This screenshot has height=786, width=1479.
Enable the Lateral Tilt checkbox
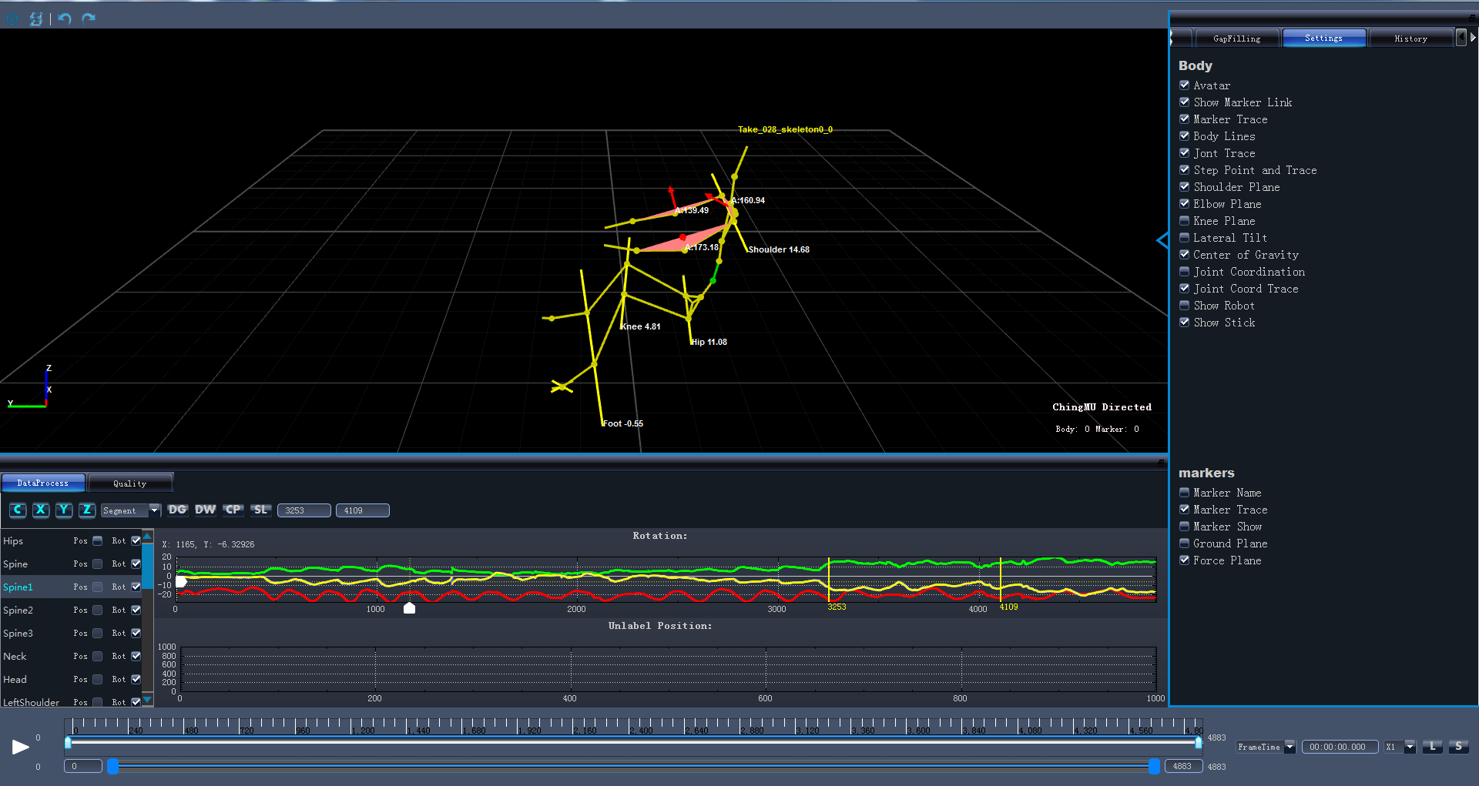pyautogui.click(x=1185, y=238)
